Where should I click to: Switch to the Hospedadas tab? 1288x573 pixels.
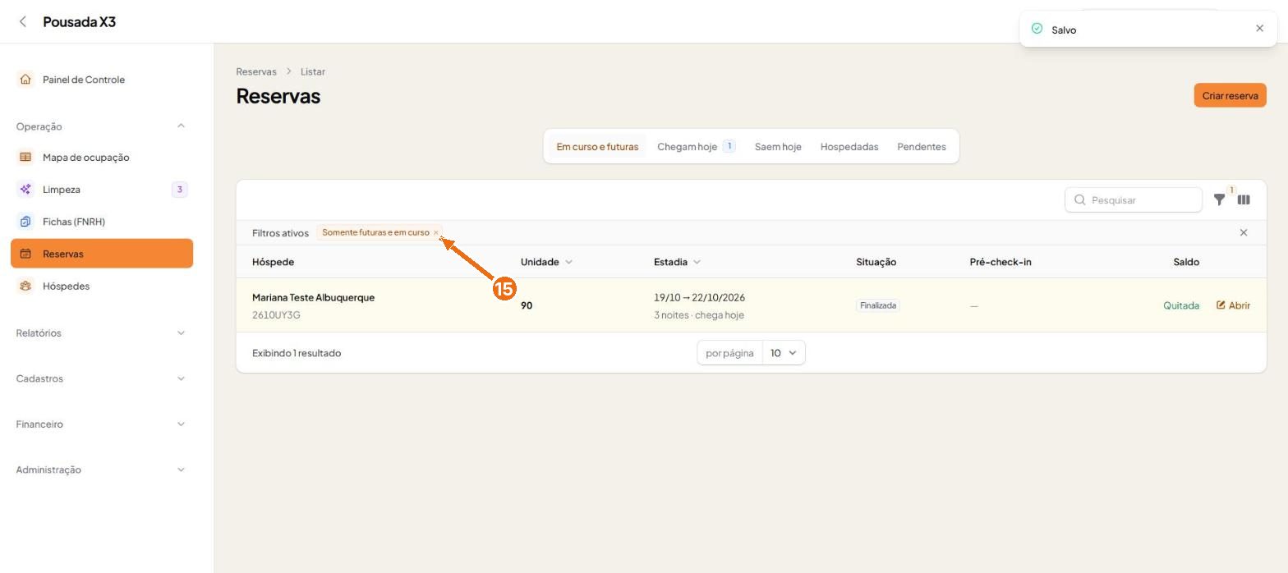(x=849, y=147)
